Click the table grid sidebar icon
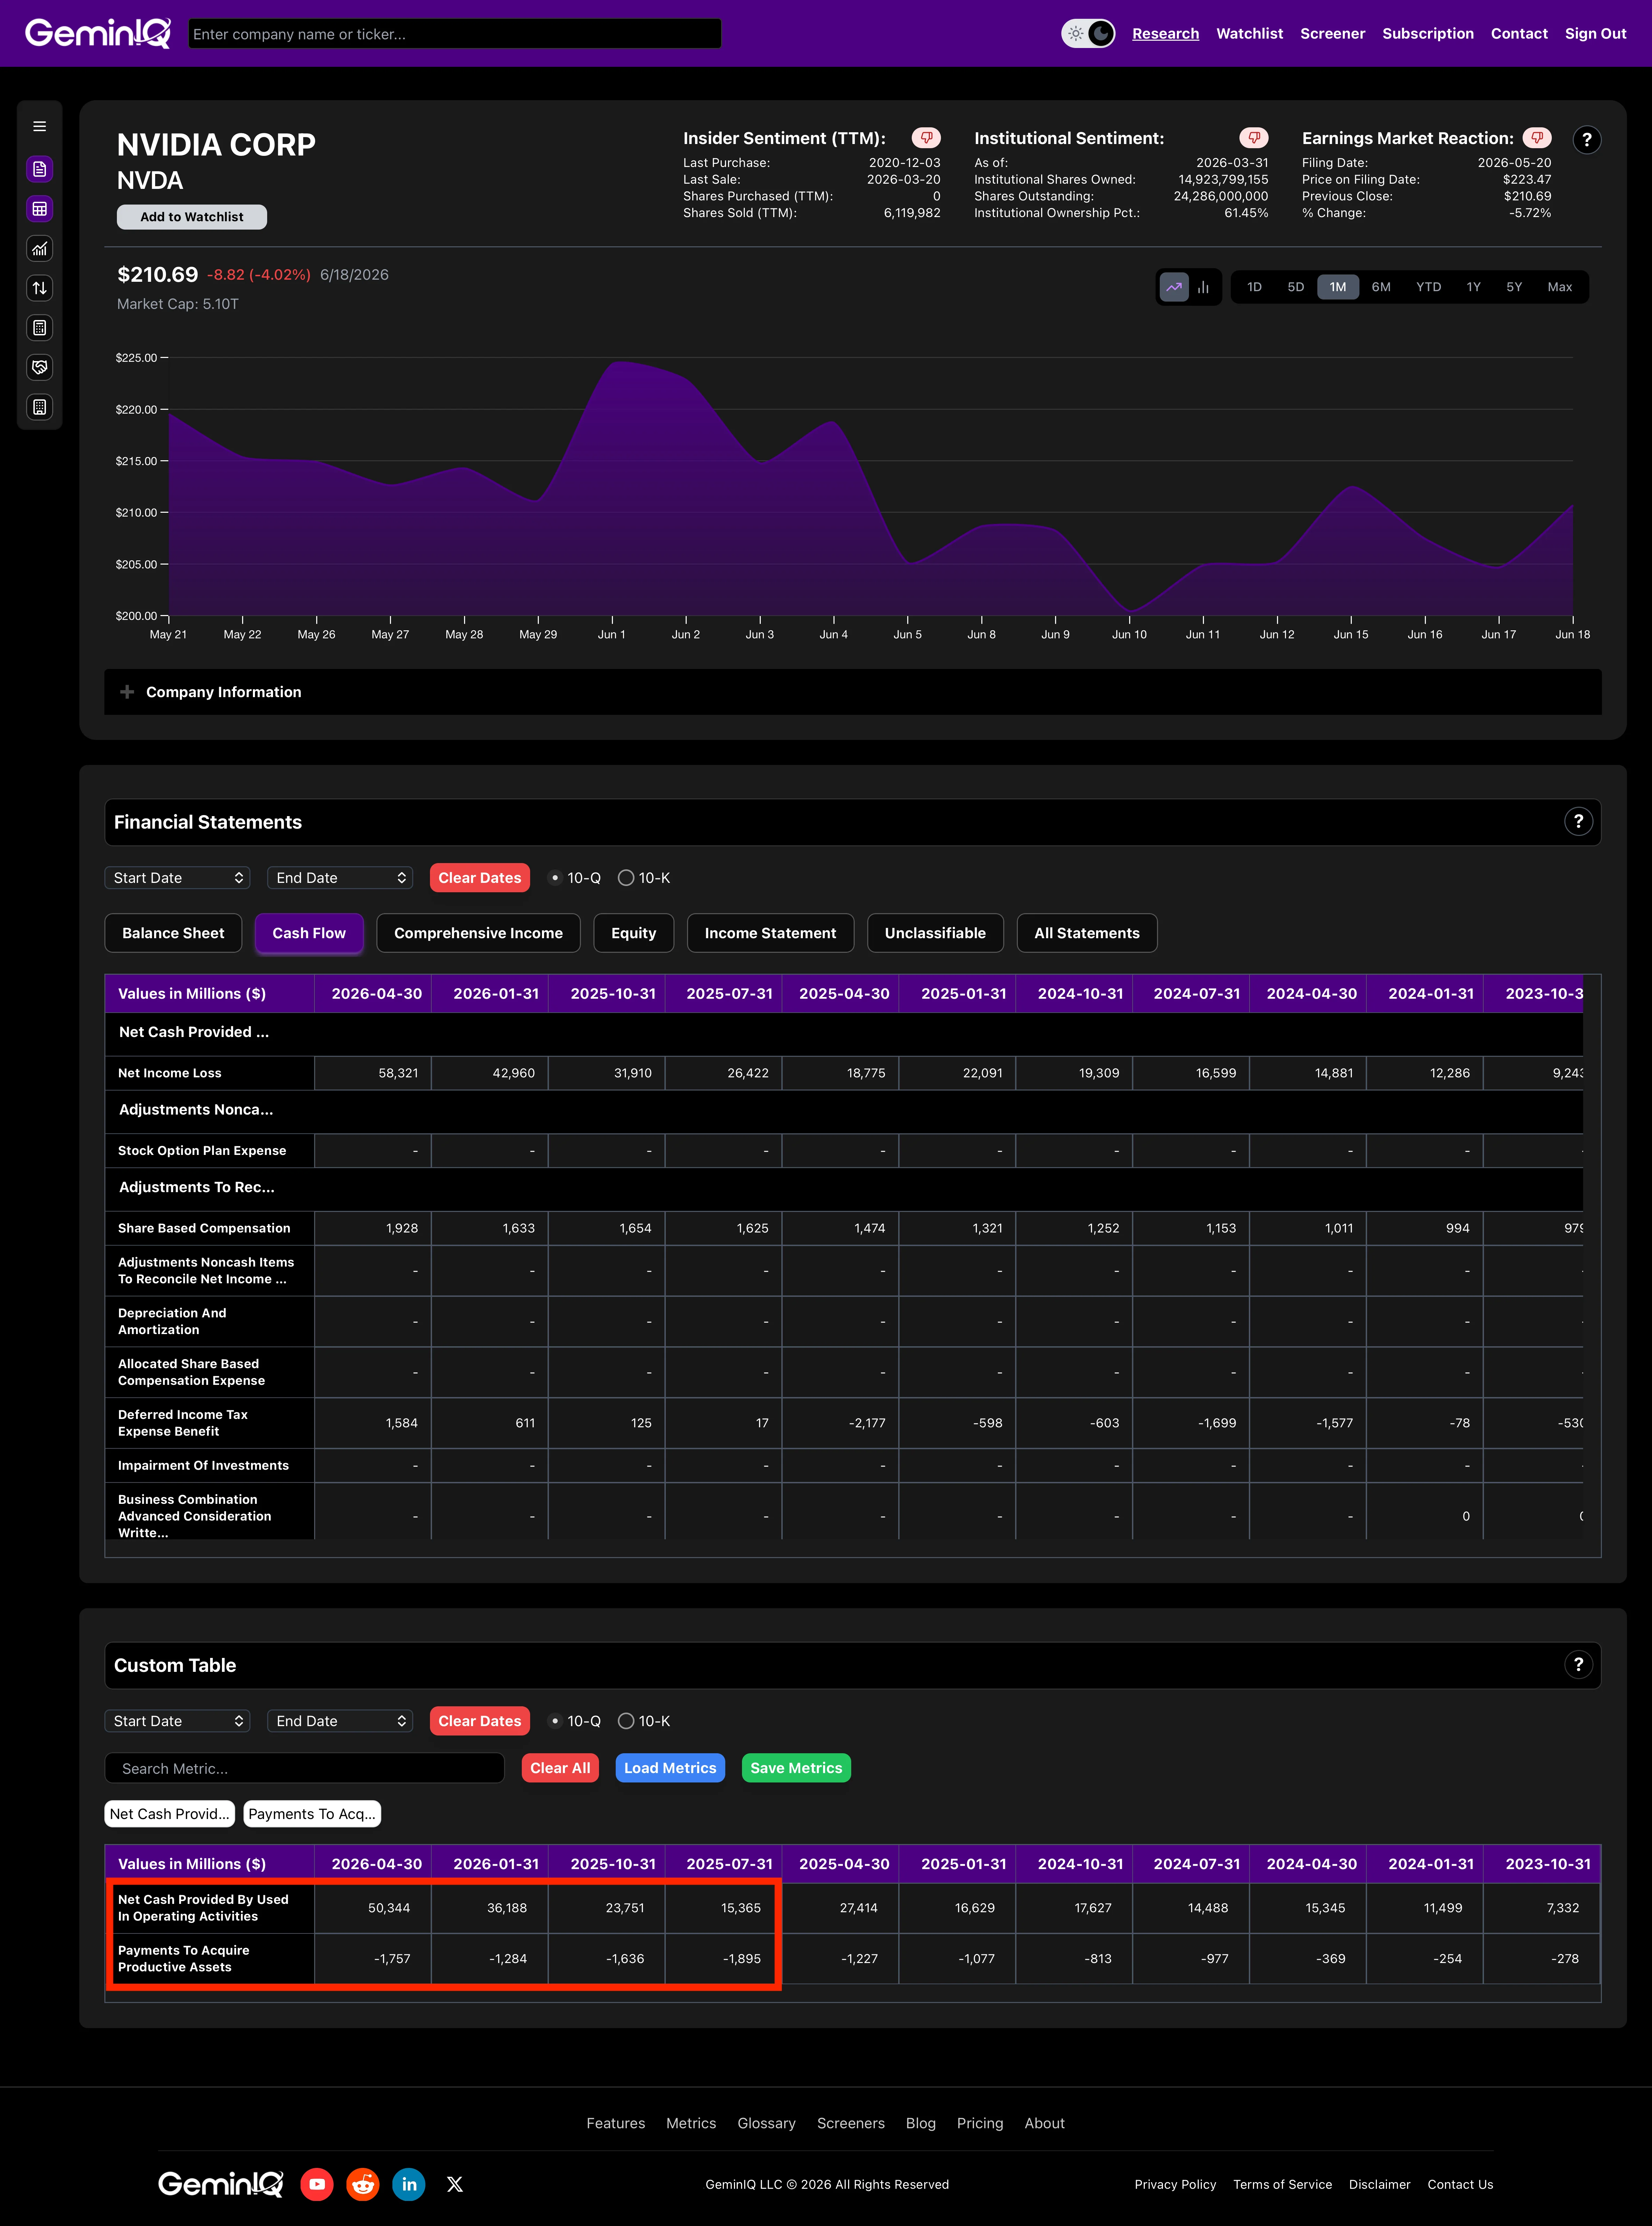The image size is (1652, 2226). click(x=40, y=209)
